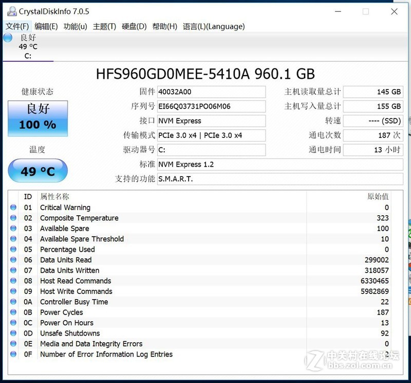Open the 语言(L)(Language) menu
This screenshot has height=383, width=411.
pos(213,26)
